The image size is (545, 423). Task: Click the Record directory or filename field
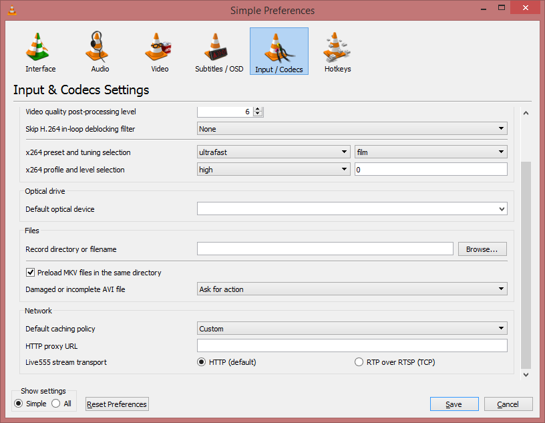click(x=325, y=249)
